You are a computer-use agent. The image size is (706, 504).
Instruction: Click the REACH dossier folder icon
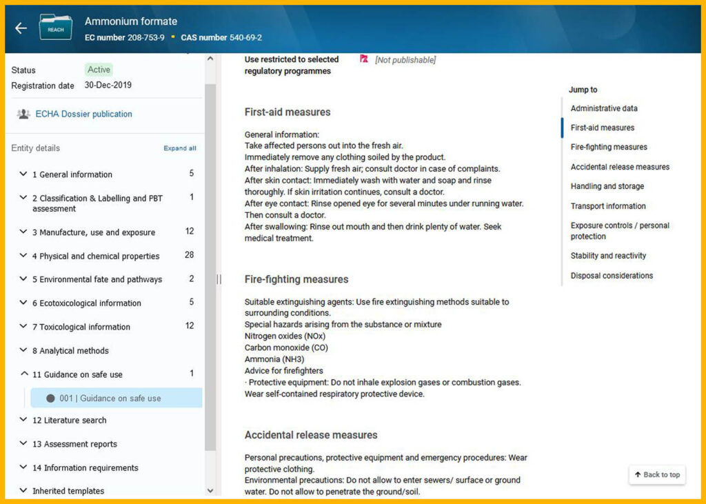click(x=55, y=28)
